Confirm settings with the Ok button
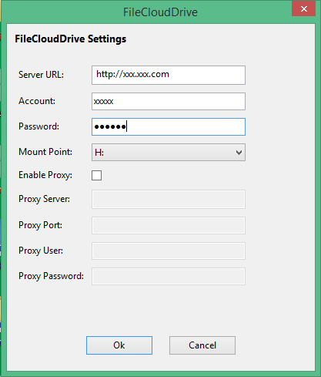321x377 pixels. coord(119,345)
